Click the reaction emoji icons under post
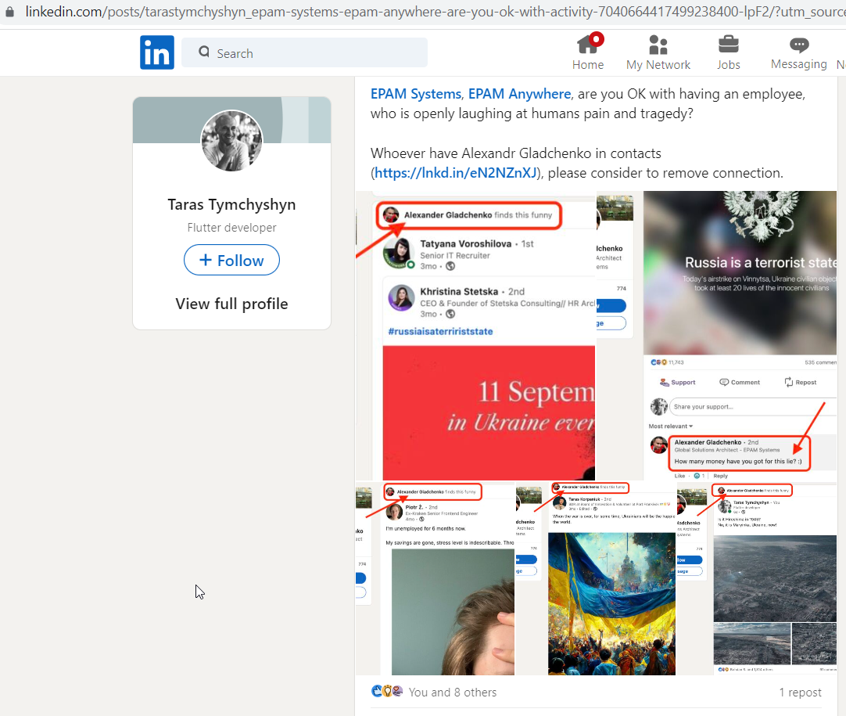The width and height of the screenshot is (846, 716). click(x=387, y=691)
